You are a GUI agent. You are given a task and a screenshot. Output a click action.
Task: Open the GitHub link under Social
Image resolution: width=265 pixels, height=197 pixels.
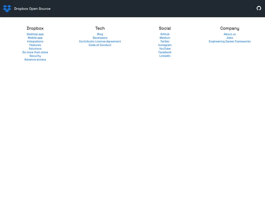coord(165,34)
